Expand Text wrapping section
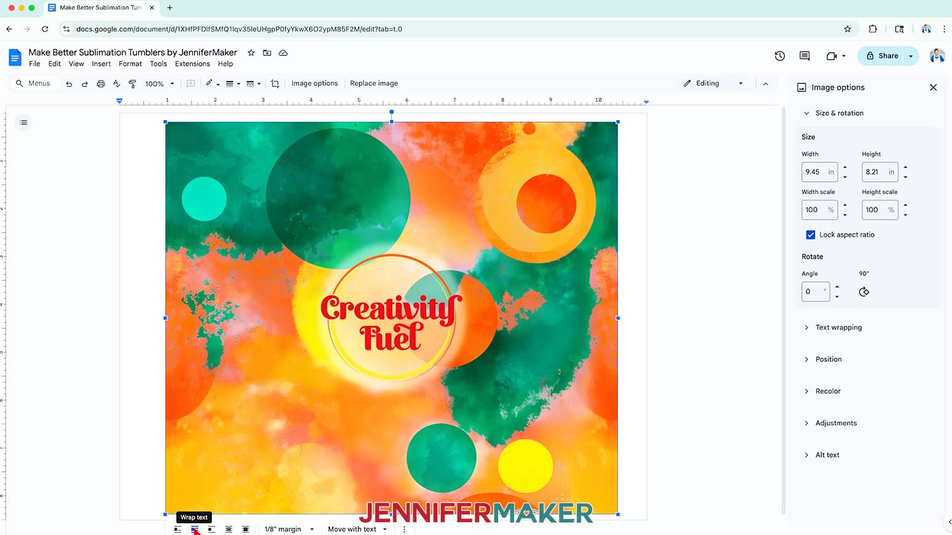Viewport: 952px width, 535px height. click(x=806, y=328)
